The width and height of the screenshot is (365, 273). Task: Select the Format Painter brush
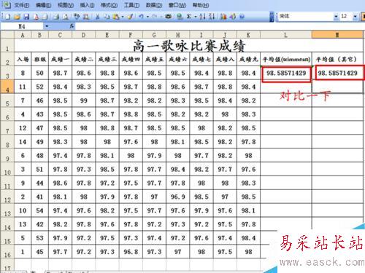[131, 17]
